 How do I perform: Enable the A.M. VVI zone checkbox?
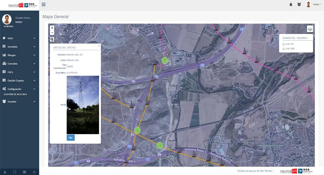pyautogui.click(x=284, y=44)
